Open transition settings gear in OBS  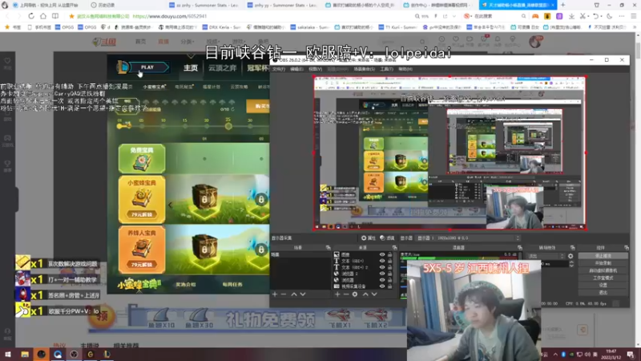(x=570, y=256)
